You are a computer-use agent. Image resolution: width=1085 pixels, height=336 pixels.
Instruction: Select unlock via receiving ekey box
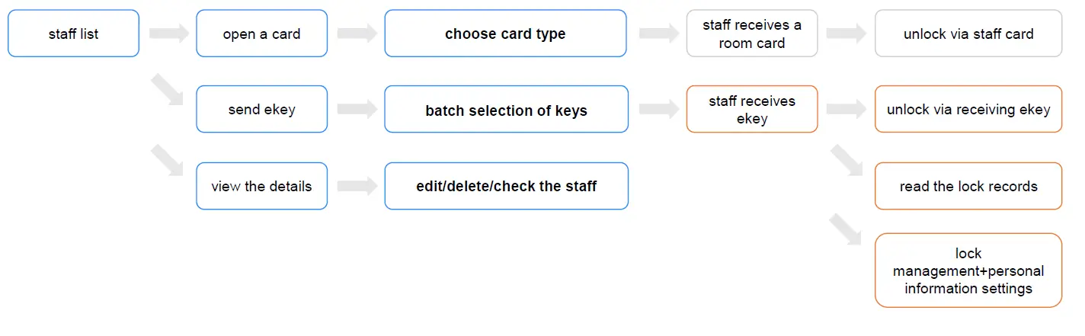(x=968, y=109)
